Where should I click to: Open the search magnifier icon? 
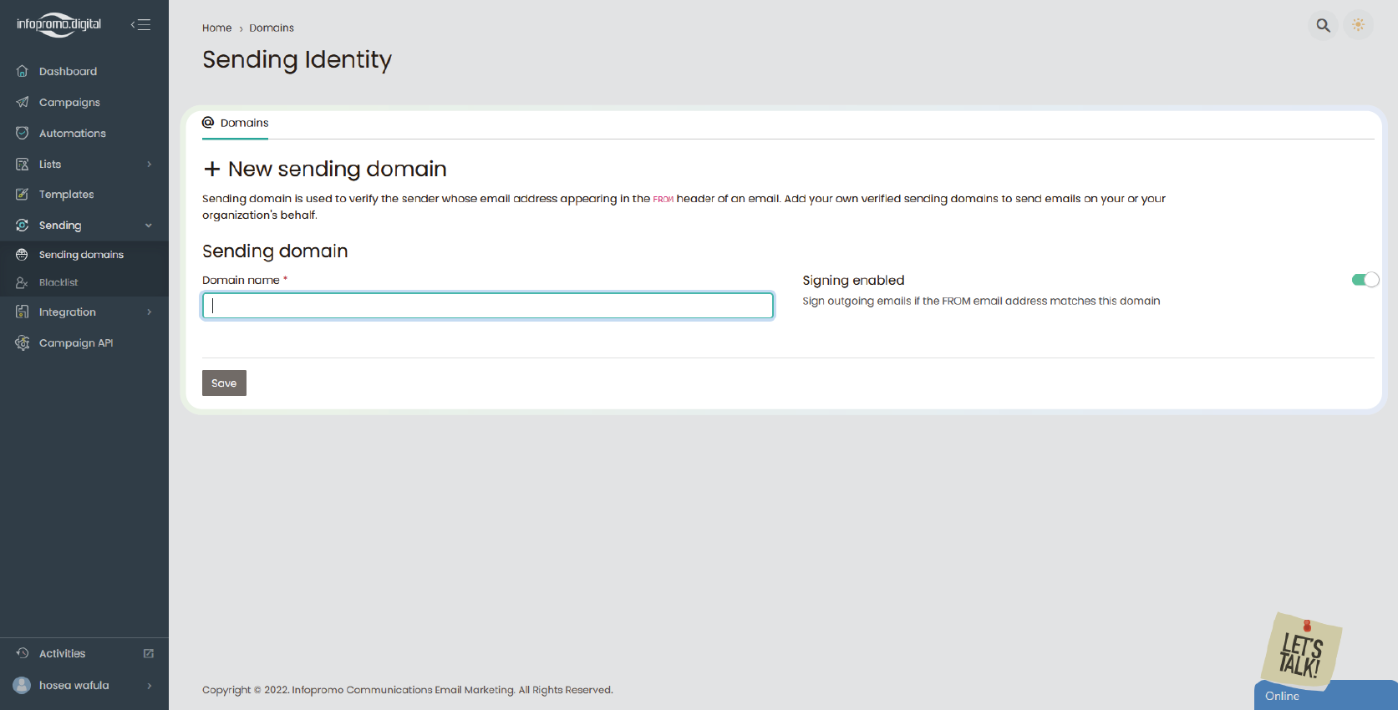1324,25
